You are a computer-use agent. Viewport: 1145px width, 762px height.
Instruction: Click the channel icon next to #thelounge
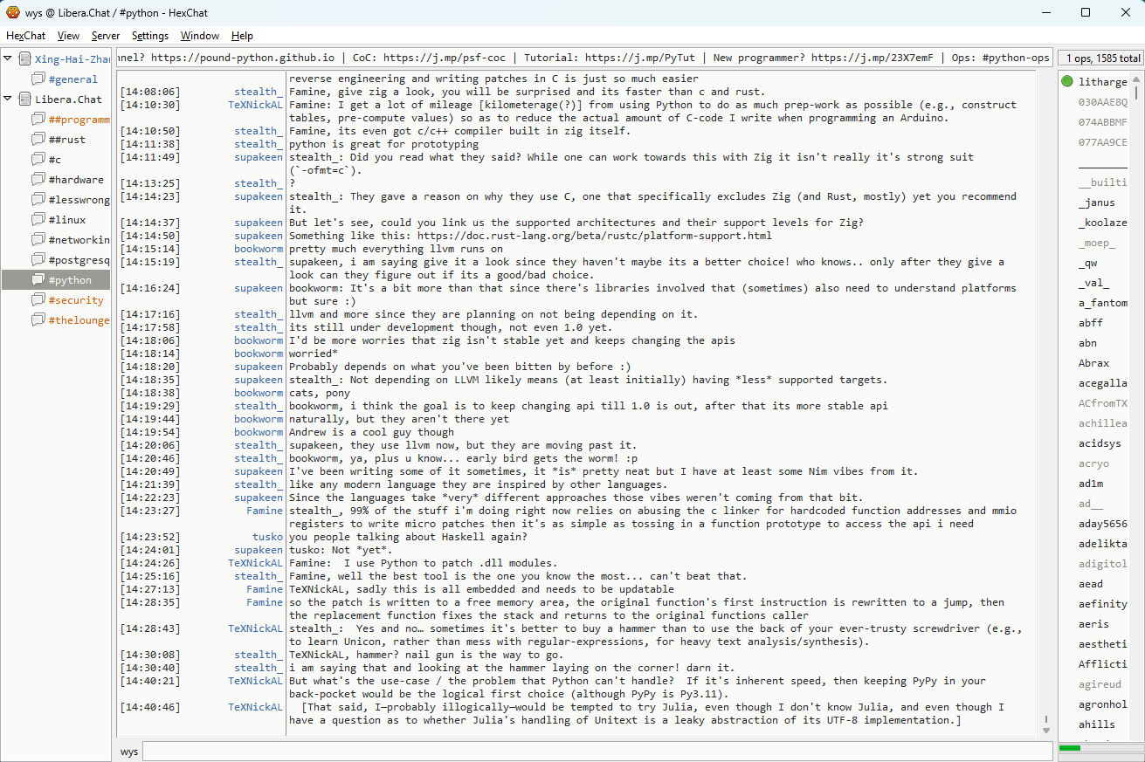(x=38, y=320)
